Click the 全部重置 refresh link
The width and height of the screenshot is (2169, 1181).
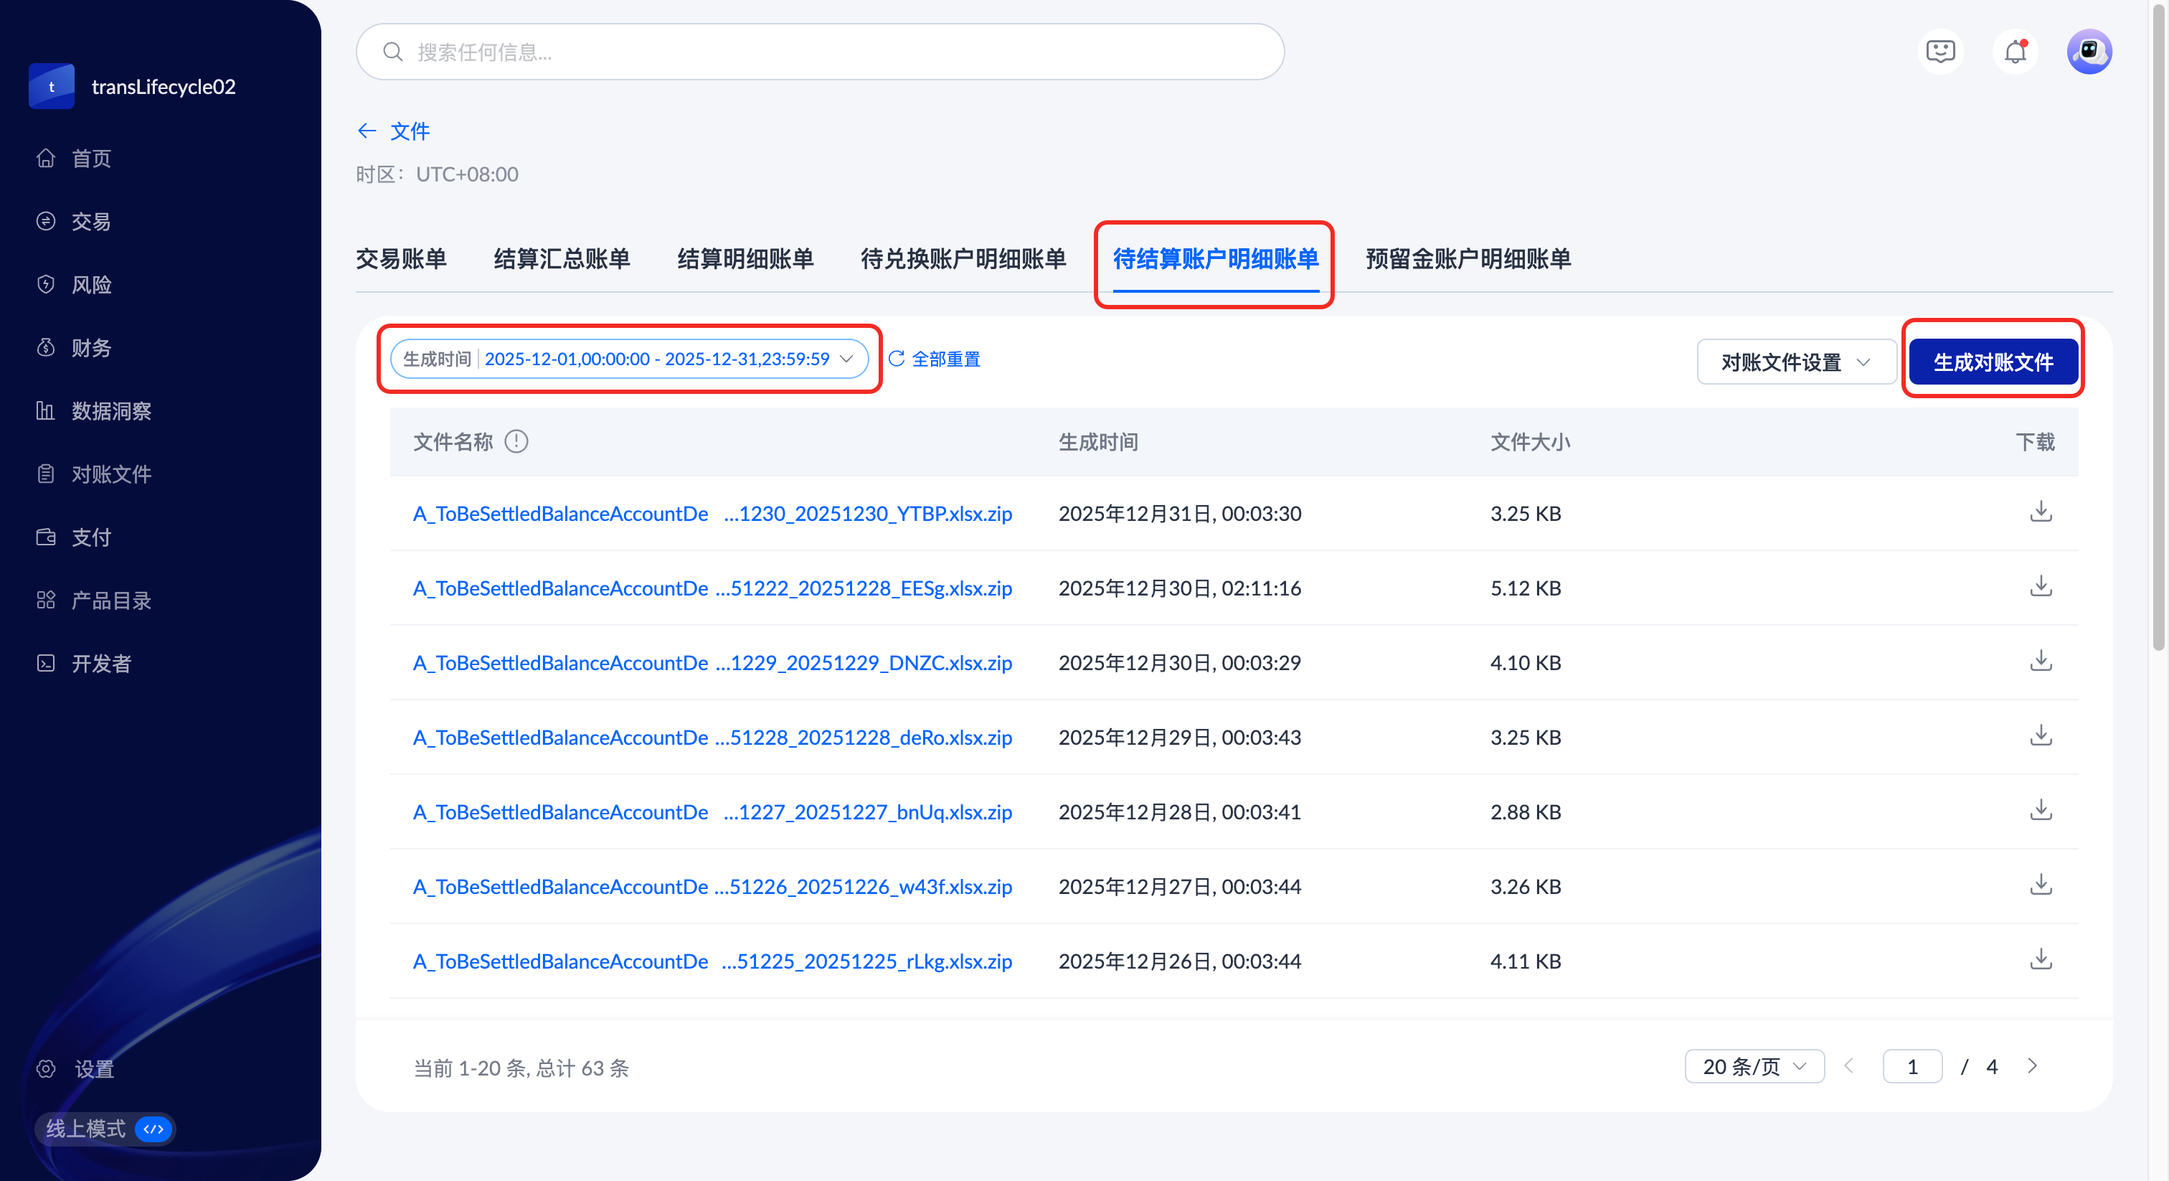935,359
